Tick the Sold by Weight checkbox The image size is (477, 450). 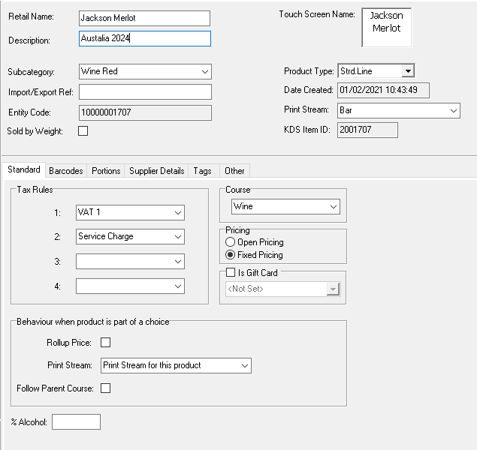pyautogui.click(x=83, y=131)
